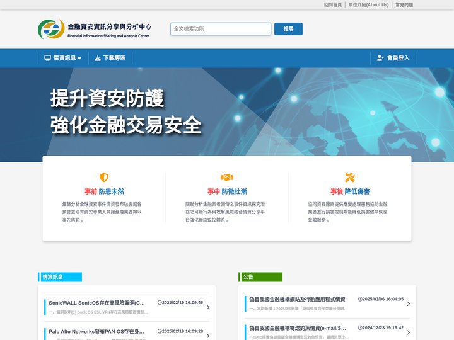Open 寄送釣魚情資 row chevron arrow
The image size is (454, 340).
click(x=409, y=332)
